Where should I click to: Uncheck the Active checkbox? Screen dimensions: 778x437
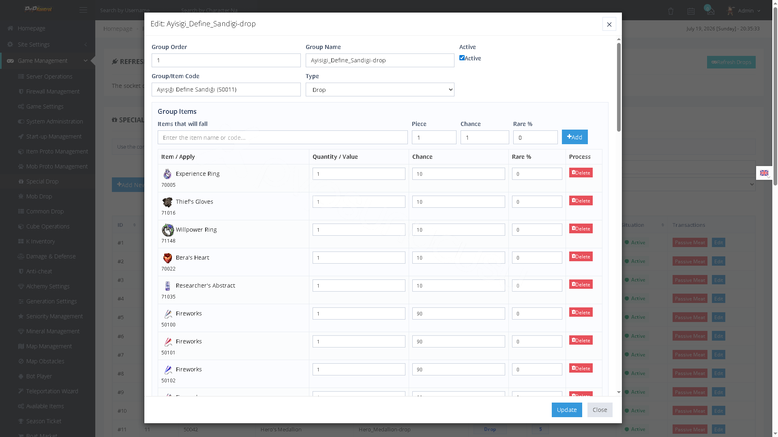coord(462,58)
